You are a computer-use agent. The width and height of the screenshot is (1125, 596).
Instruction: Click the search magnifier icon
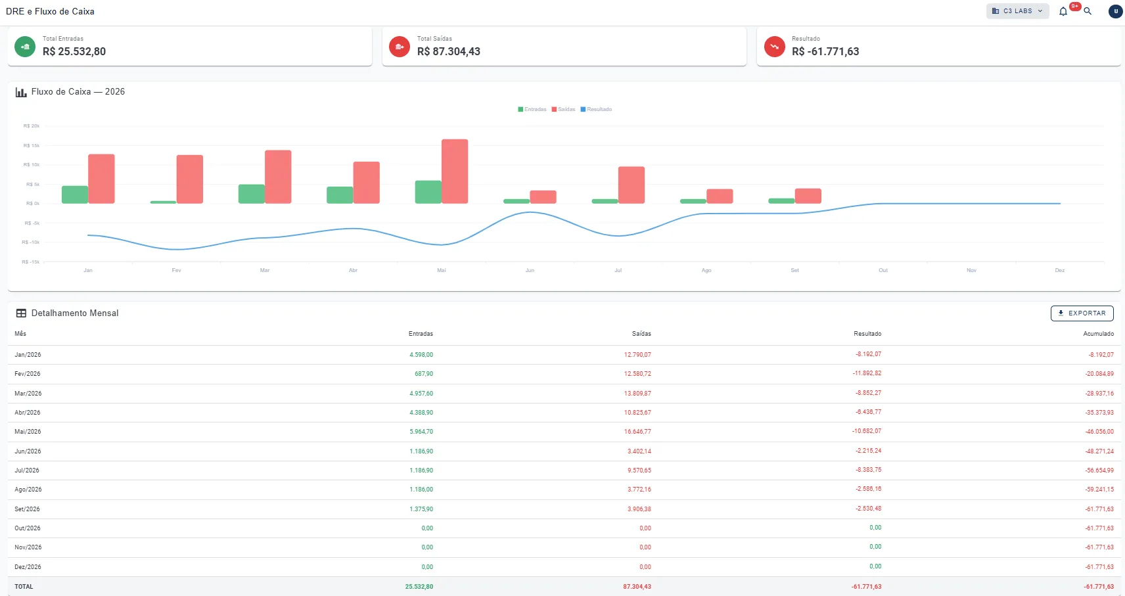1088,11
